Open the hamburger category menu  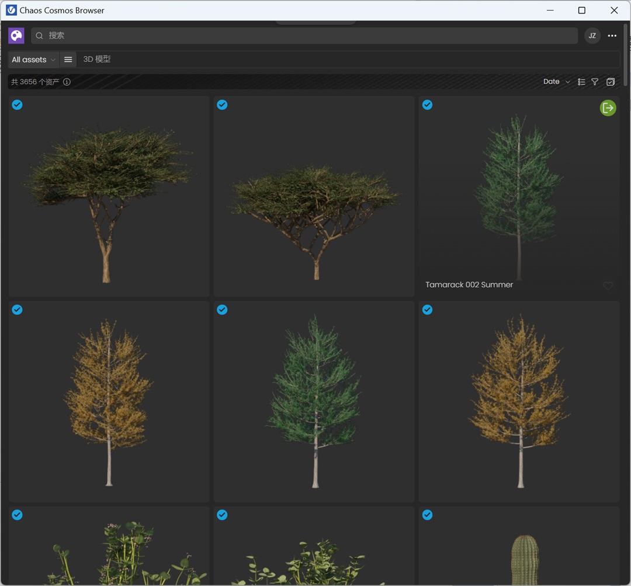tap(68, 60)
